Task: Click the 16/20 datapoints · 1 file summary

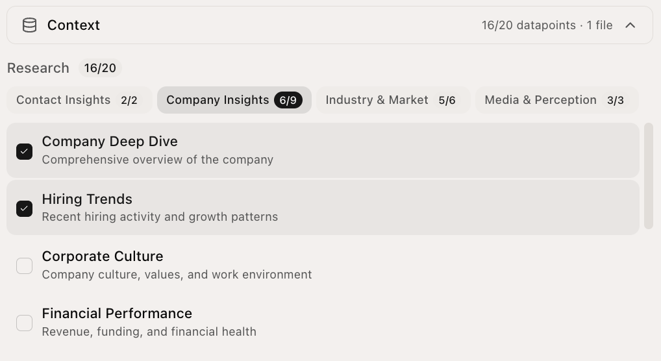Action: (x=547, y=25)
